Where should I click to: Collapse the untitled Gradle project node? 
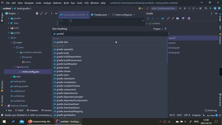(147, 24)
